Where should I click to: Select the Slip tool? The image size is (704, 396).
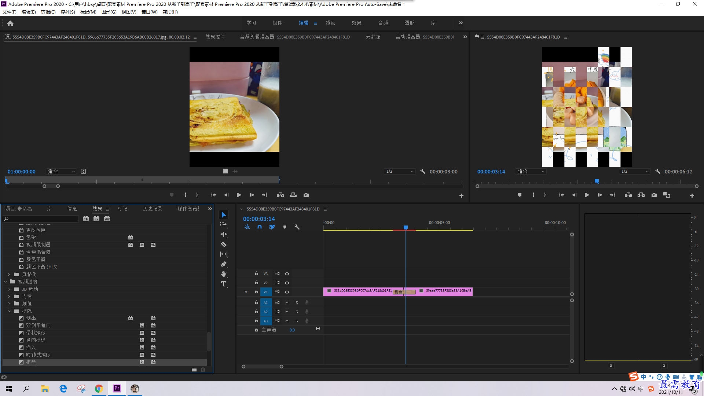click(x=224, y=254)
